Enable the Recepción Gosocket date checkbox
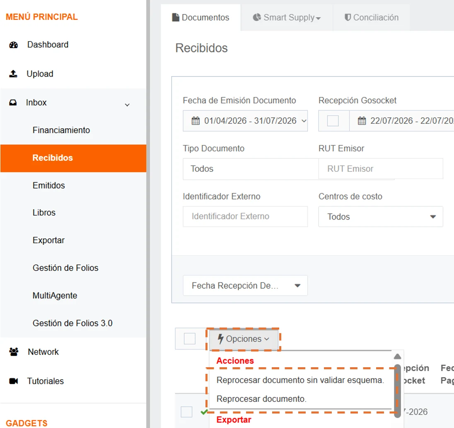This screenshot has width=454, height=428. click(x=333, y=120)
